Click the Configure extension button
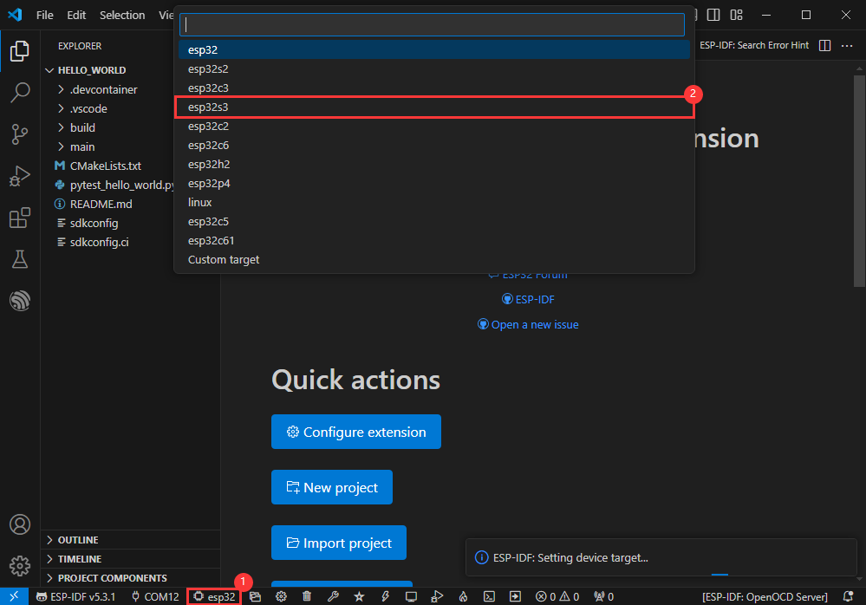This screenshot has height=605, width=866. click(355, 432)
